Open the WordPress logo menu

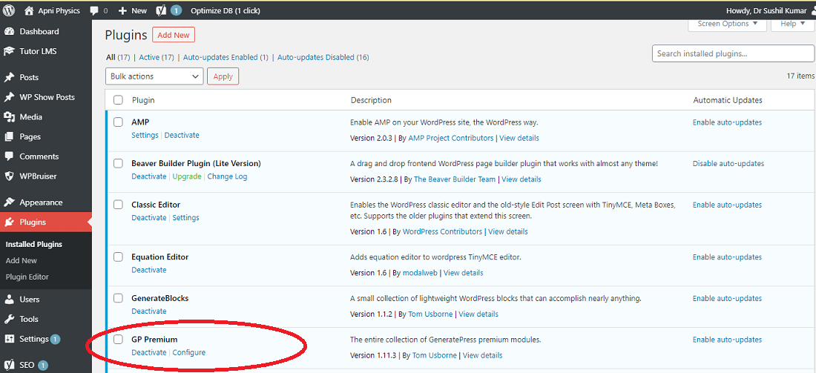(x=9, y=10)
